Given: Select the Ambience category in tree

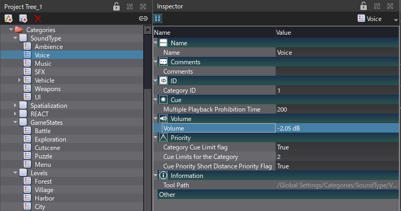Looking at the screenshot, I should [x=48, y=46].
